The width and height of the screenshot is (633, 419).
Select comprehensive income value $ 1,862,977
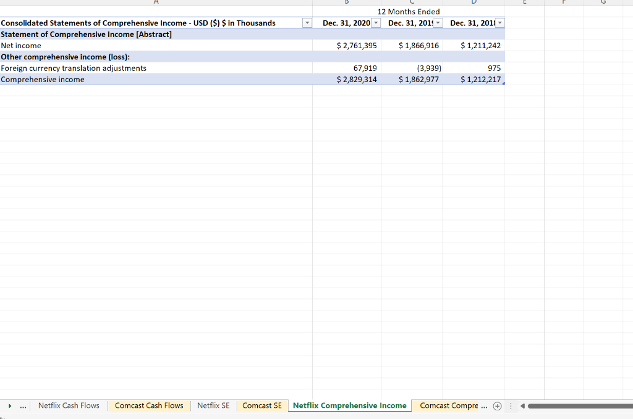[412, 80]
